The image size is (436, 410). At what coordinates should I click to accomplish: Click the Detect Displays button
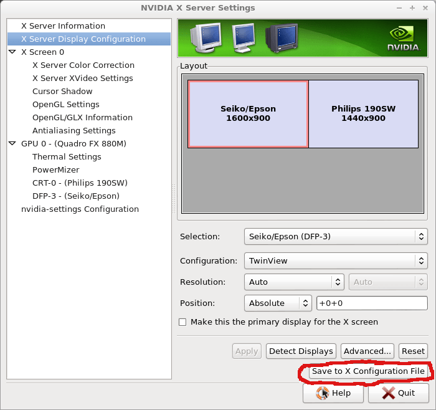pyautogui.click(x=301, y=351)
